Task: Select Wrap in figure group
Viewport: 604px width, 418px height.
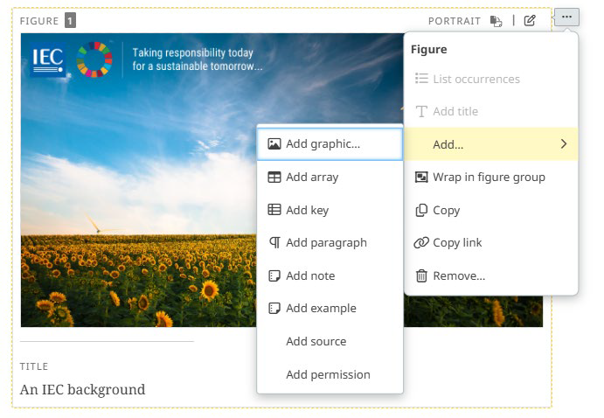Action: click(x=491, y=178)
